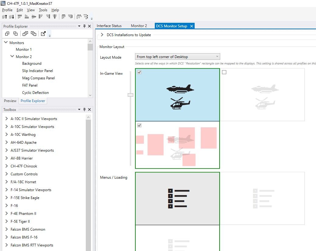Expand AH-64D Apache in Toolbox

pyautogui.click(x=6, y=142)
